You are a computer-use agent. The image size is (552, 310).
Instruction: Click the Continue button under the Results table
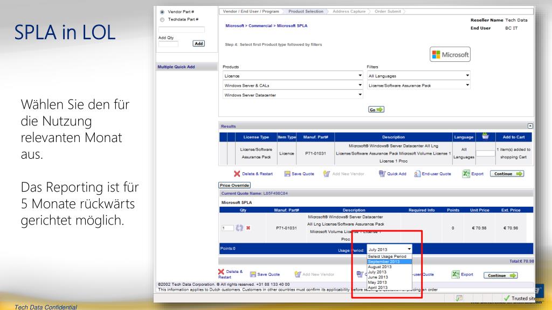[x=507, y=174]
